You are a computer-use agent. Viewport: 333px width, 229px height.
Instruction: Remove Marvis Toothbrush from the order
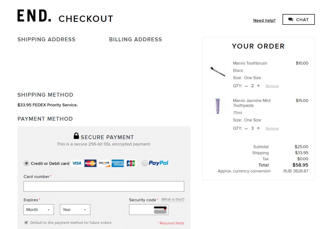(272, 86)
